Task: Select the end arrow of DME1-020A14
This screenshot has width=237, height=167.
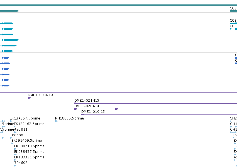Action: [x=117, y=109]
